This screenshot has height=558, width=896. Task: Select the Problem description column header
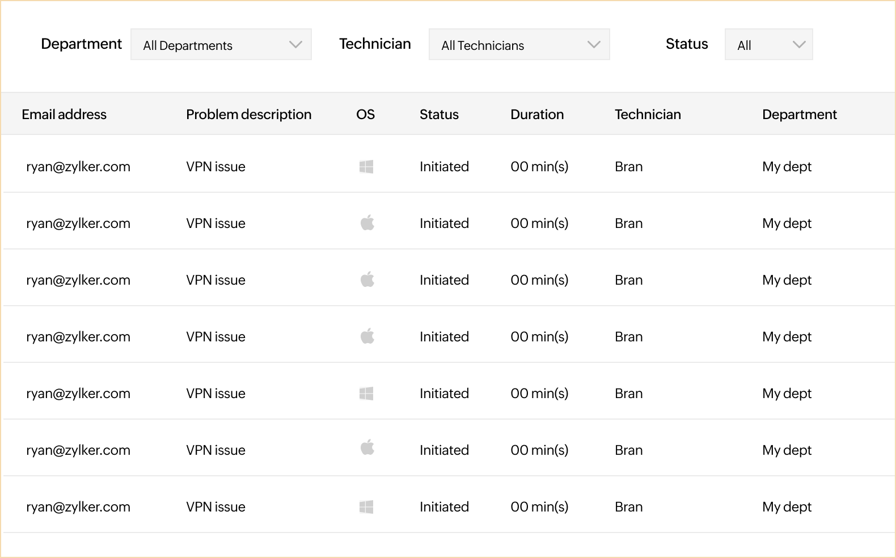point(248,115)
